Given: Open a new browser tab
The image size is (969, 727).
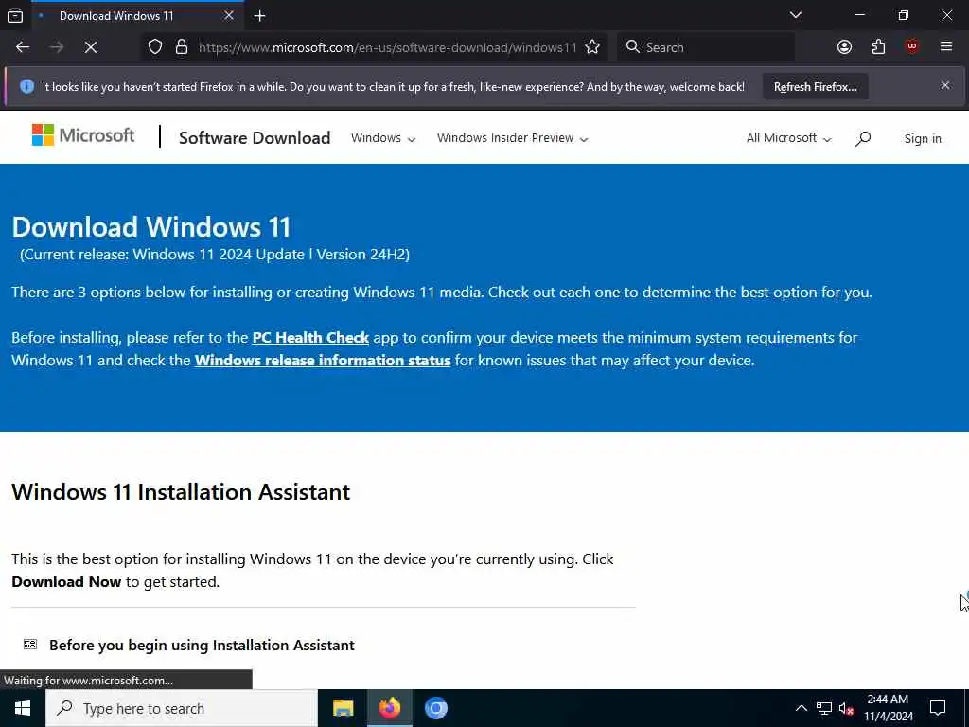Looking at the screenshot, I should [259, 16].
